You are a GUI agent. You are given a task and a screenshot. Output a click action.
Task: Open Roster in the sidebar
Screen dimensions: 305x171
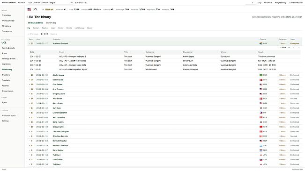click(x=5, y=53)
